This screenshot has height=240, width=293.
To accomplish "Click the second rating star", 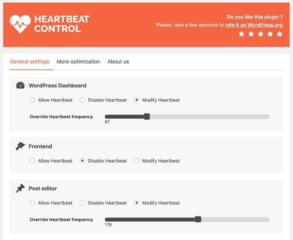I will point(251,34).
